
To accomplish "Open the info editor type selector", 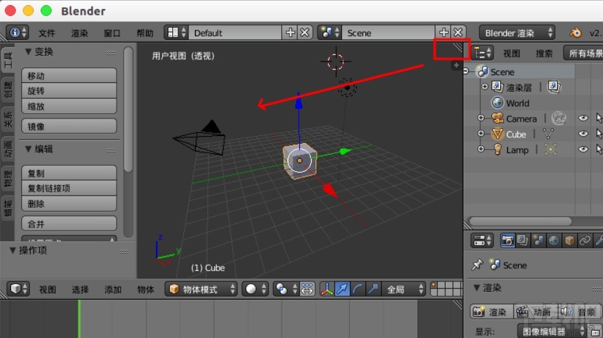I will [x=17, y=32].
